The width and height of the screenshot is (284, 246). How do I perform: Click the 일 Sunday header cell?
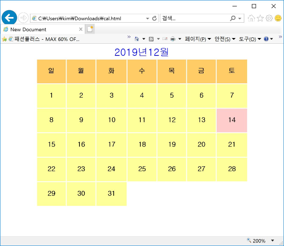pos(52,71)
